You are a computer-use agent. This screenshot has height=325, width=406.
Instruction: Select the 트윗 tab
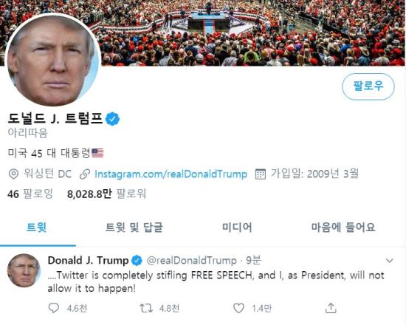click(36, 227)
